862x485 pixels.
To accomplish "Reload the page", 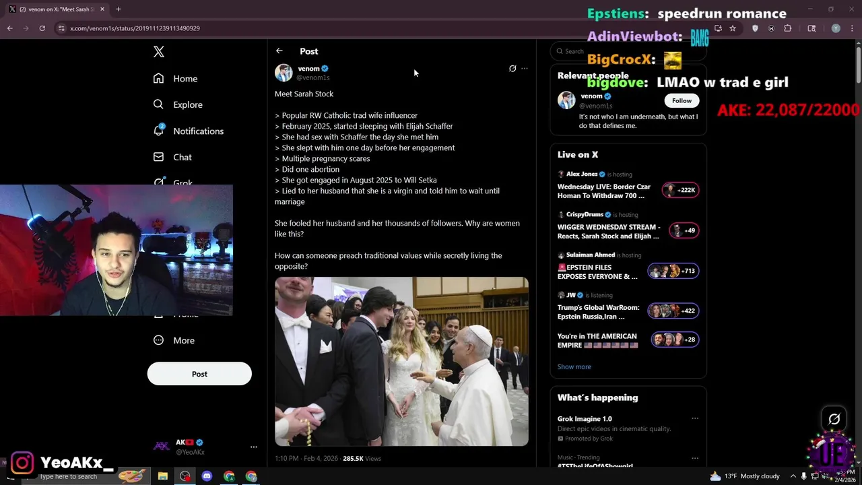I will click(x=42, y=28).
